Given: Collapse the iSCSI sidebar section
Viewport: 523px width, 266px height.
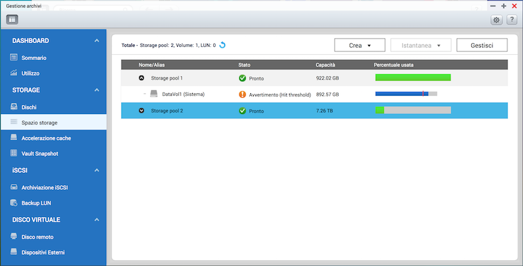Looking at the screenshot, I should pyautogui.click(x=97, y=171).
